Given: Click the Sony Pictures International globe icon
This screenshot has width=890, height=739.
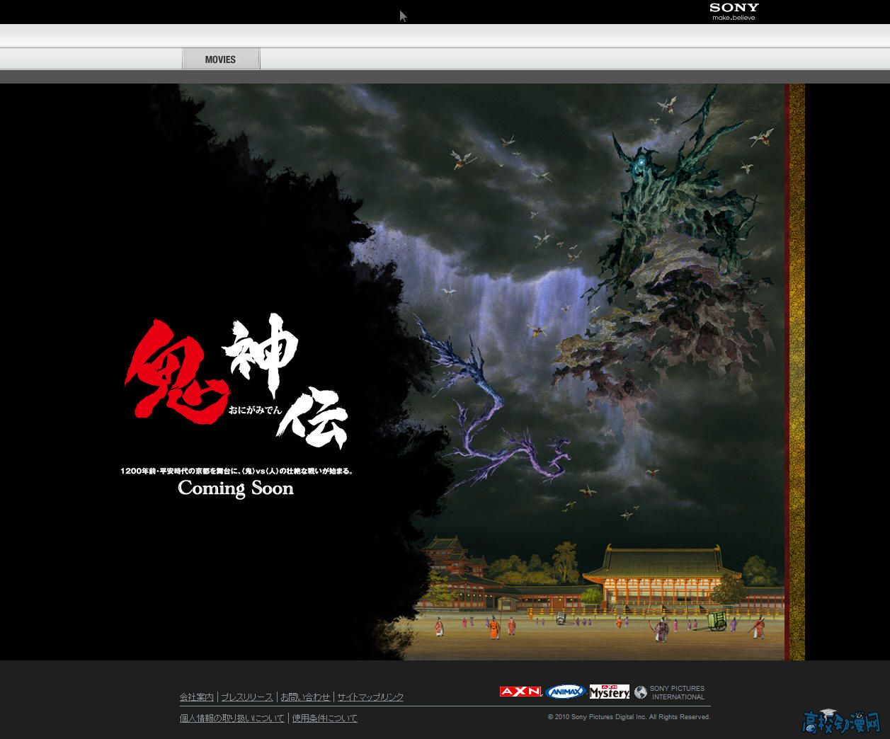Looking at the screenshot, I should (x=641, y=692).
